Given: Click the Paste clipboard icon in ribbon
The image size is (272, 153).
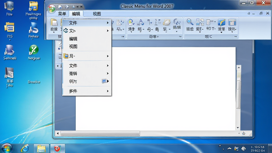Looking at the screenshot, I should coord(54,23).
